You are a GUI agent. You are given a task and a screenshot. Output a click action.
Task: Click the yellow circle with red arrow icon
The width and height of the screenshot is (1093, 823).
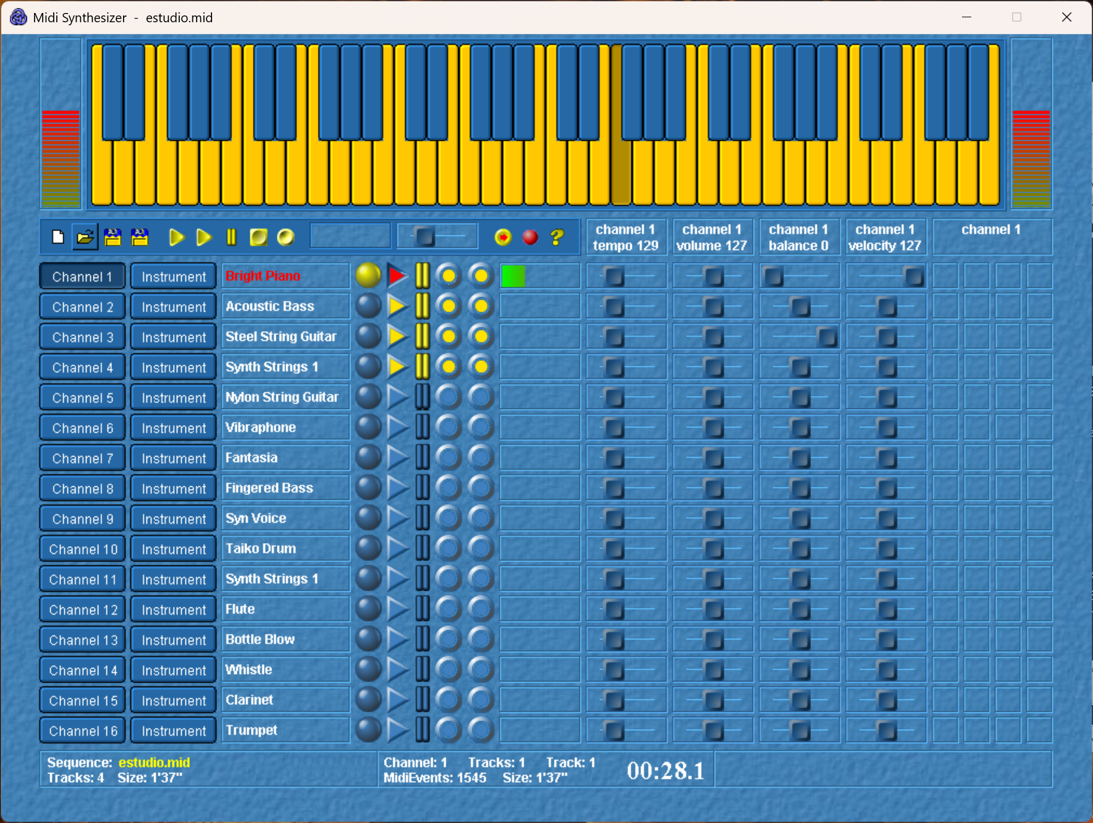click(503, 237)
